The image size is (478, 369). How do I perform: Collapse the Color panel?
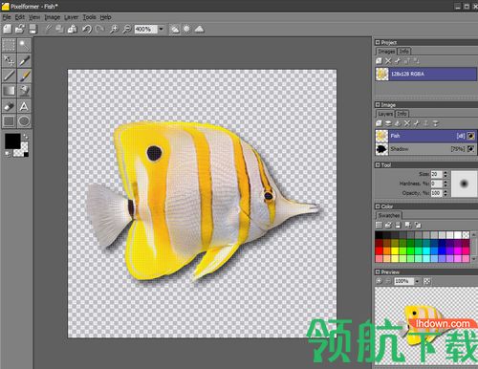pos(378,206)
